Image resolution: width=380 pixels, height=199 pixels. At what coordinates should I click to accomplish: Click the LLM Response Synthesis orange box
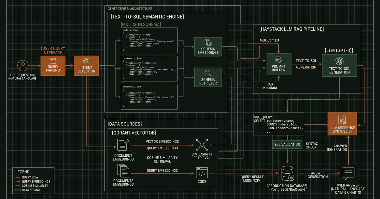tap(342, 124)
